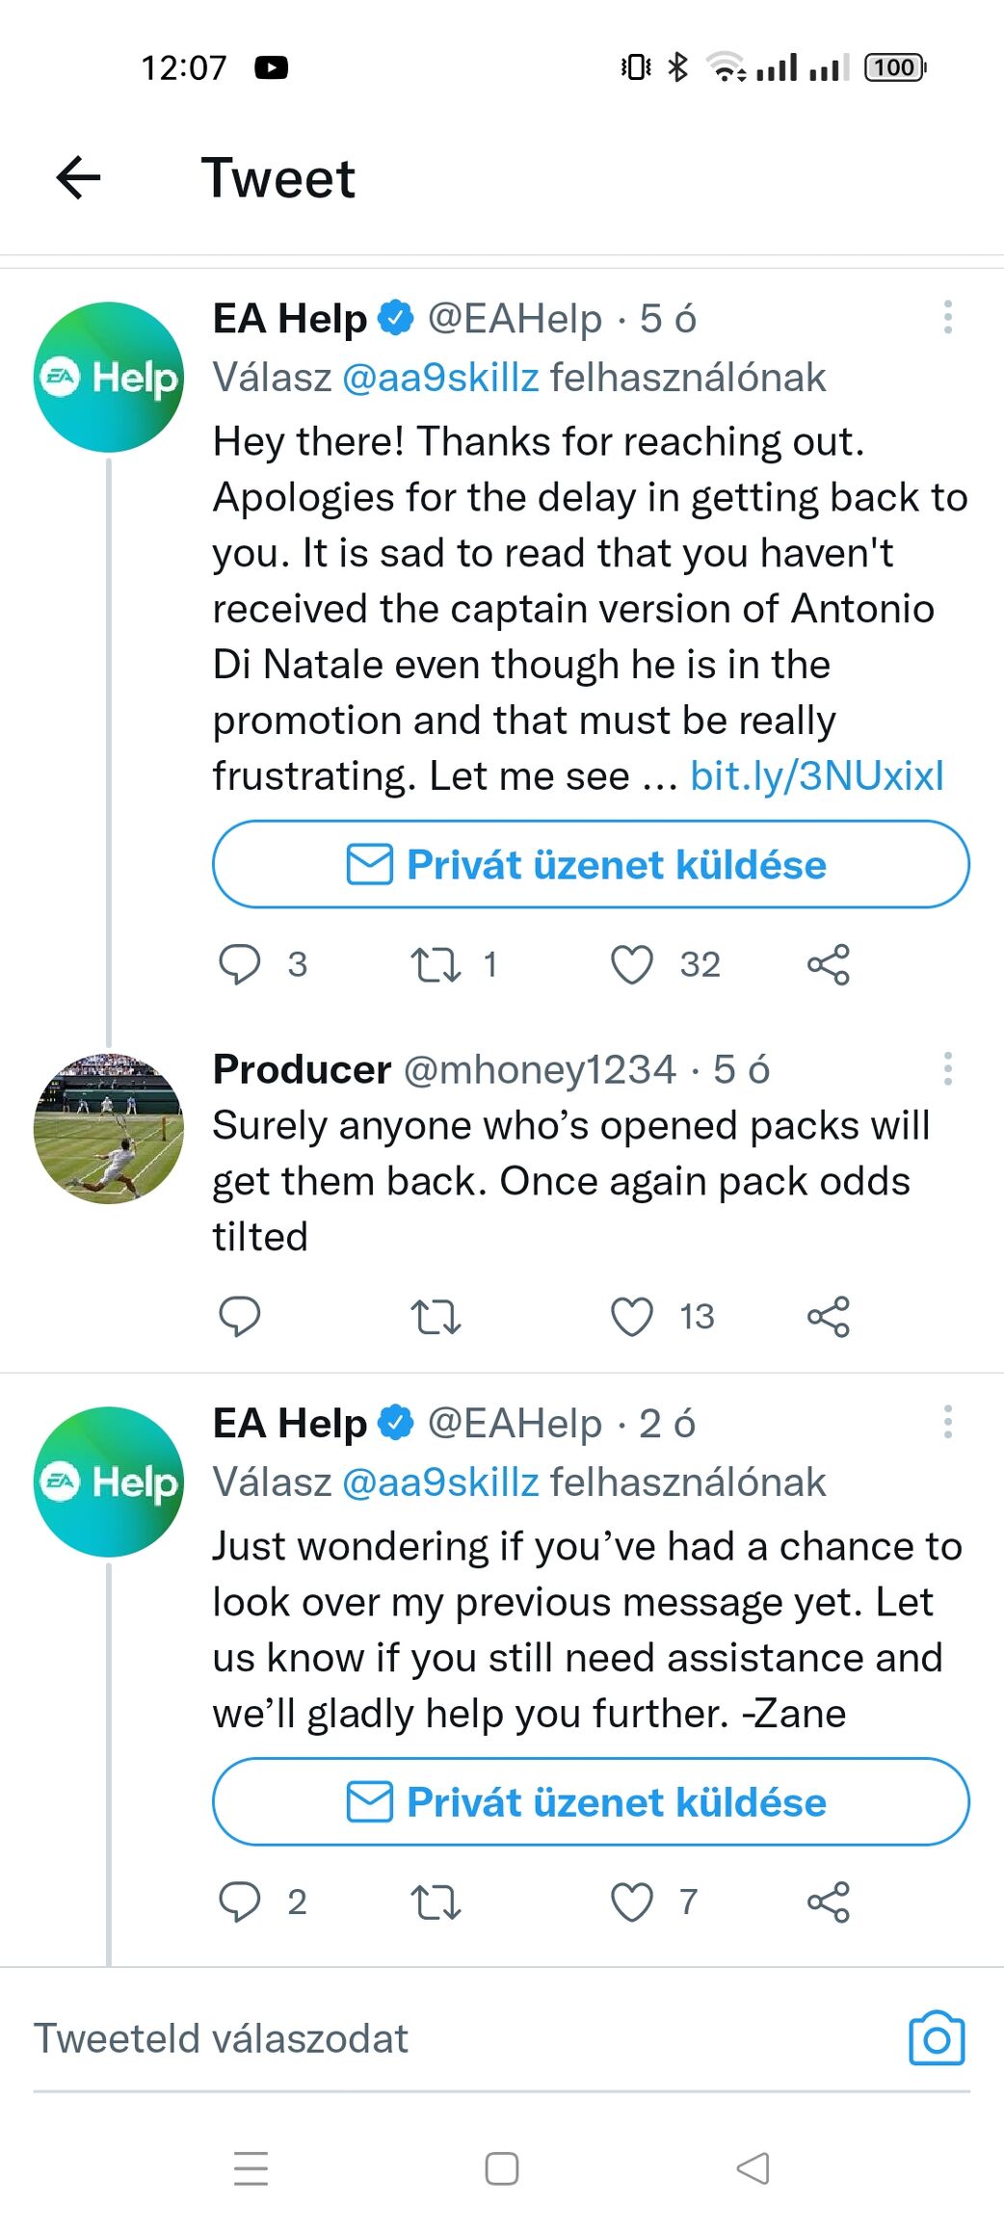Screen dimensions: 1004x2230
Task: Retweet the first EA Help reply
Action: click(436, 964)
